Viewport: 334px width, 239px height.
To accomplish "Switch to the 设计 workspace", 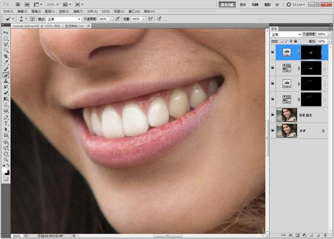I will point(243,5).
